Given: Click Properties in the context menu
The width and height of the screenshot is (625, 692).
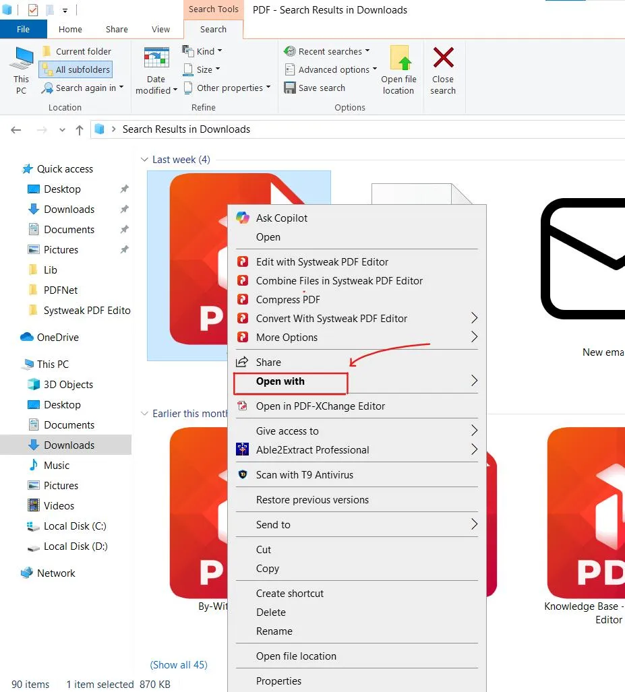Looking at the screenshot, I should click(278, 681).
